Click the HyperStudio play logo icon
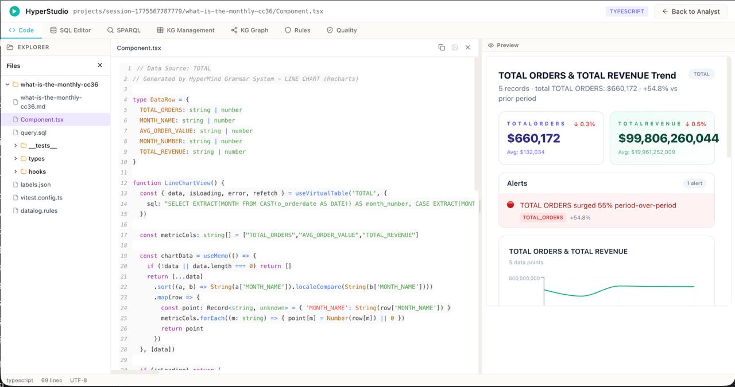Image resolution: width=735 pixels, height=387 pixels. coord(14,11)
